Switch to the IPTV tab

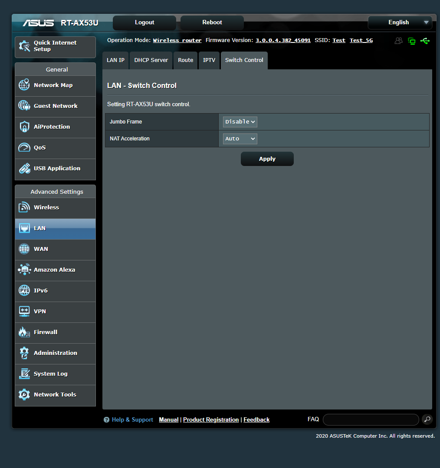point(209,60)
